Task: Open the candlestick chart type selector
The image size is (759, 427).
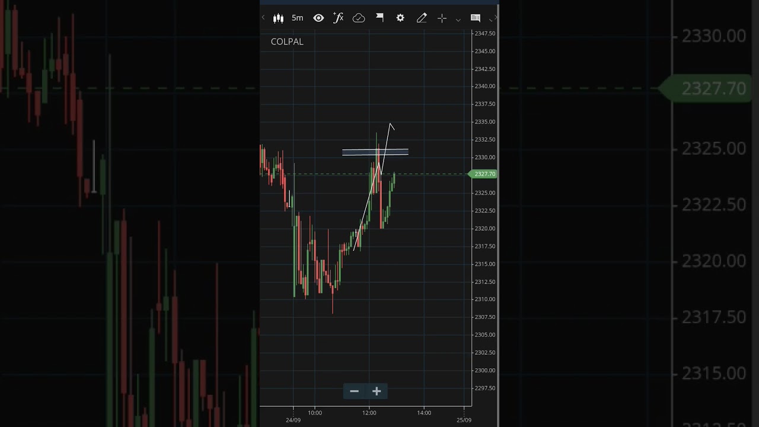Action: pos(278,18)
